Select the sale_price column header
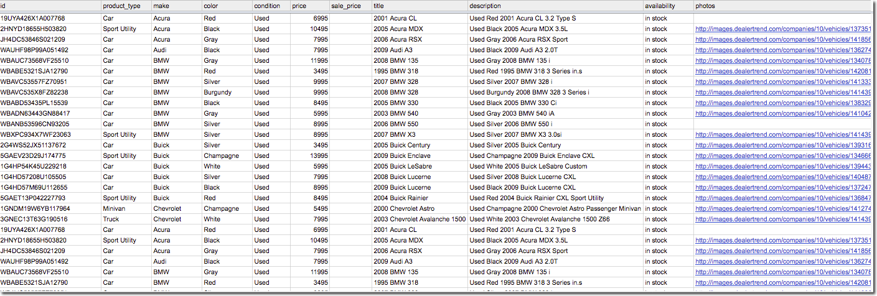 [x=350, y=6]
